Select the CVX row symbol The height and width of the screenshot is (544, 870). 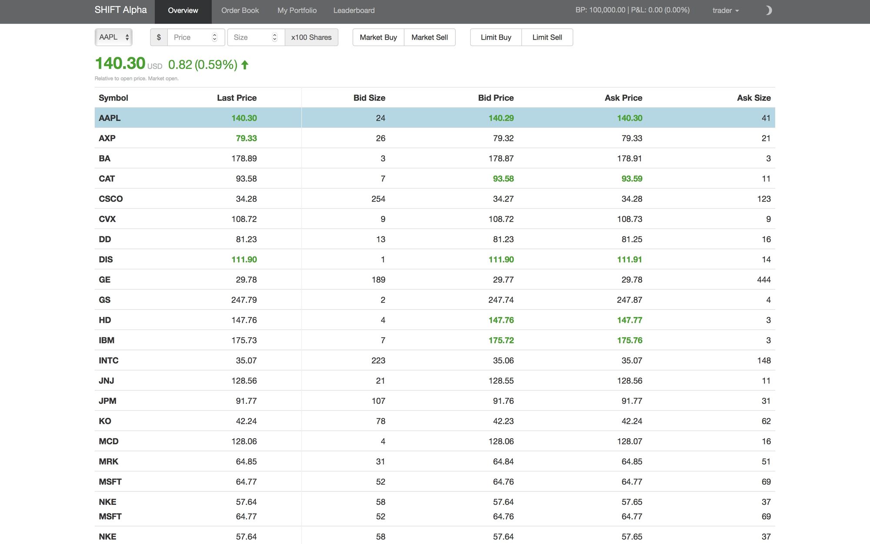pyautogui.click(x=107, y=219)
